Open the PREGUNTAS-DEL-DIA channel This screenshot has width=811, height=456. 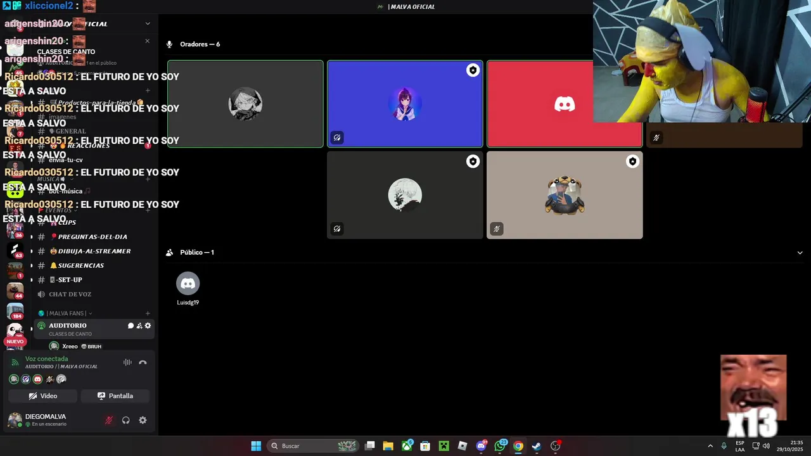pos(93,237)
